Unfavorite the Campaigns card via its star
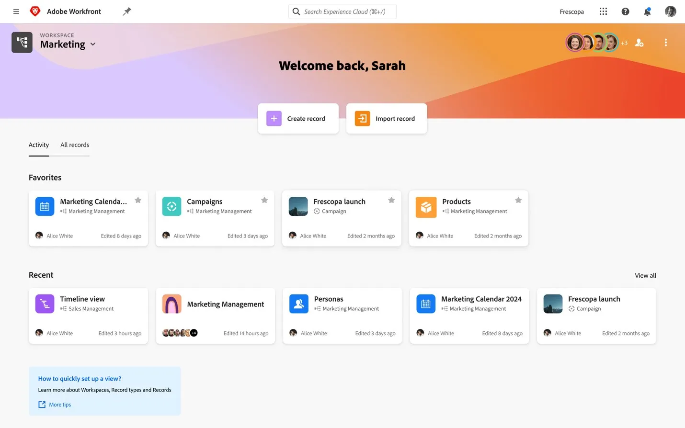Image resolution: width=685 pixels, height=428 pixels. [264, 200]
